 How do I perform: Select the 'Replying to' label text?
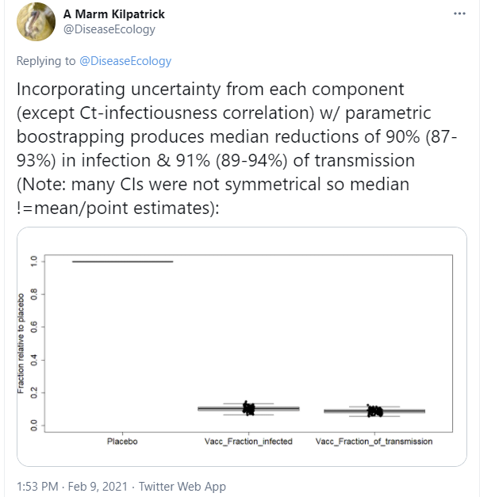46,61
